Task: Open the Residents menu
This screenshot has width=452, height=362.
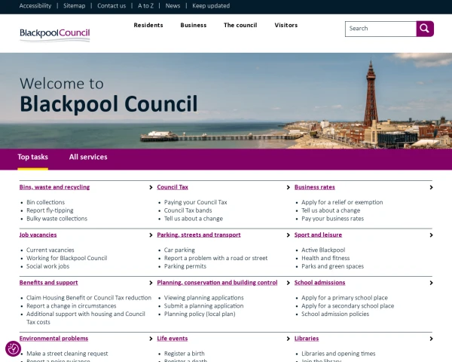Action: (148, 25)
